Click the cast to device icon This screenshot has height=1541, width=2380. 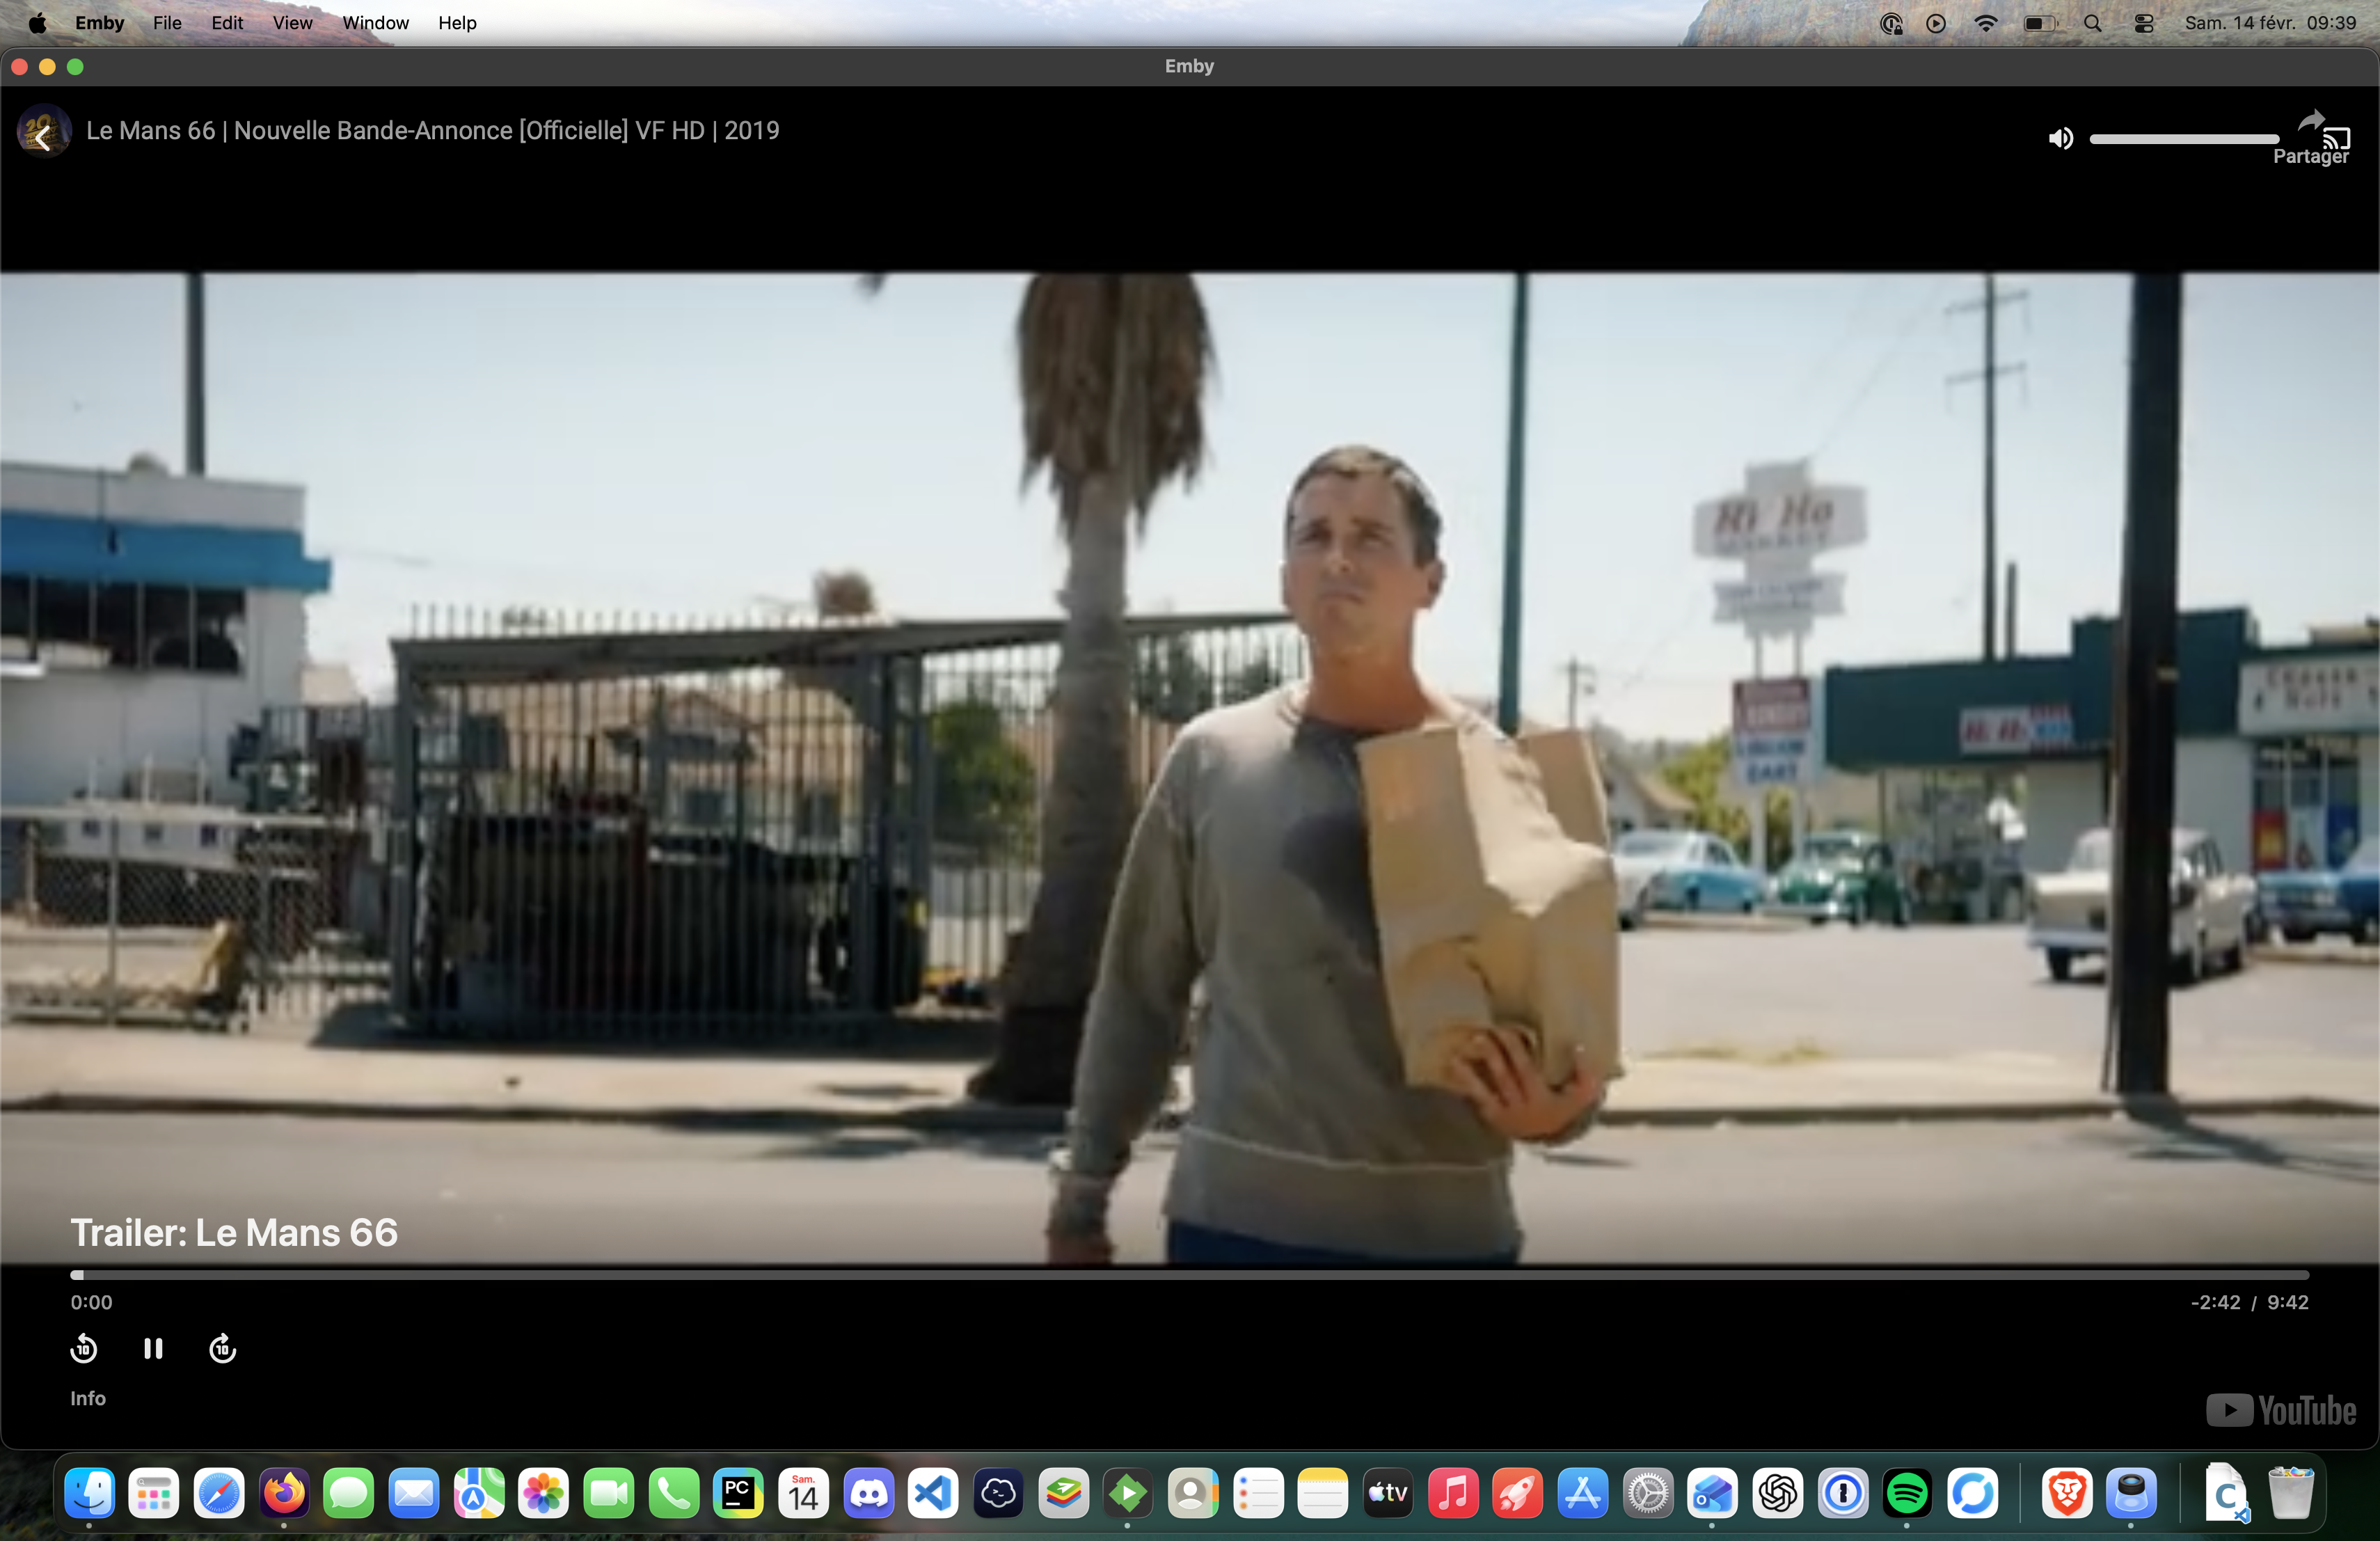tap(2338, 137)
